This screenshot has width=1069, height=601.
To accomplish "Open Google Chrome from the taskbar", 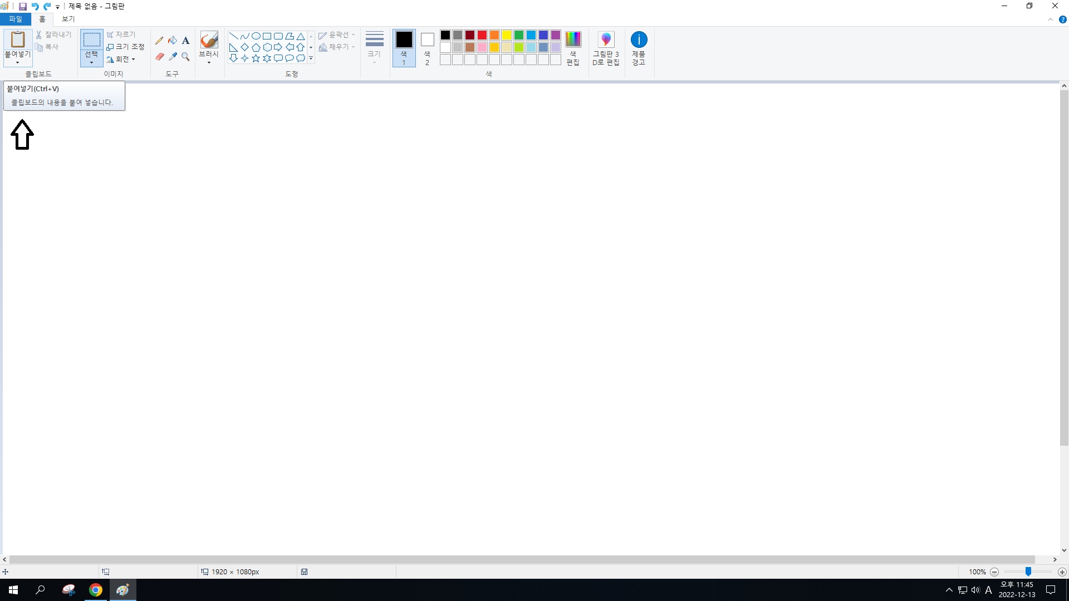I will pos(96,590).
